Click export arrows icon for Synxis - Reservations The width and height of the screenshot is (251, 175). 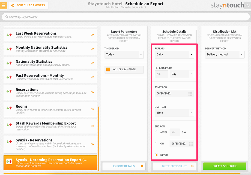coord(9,142)
